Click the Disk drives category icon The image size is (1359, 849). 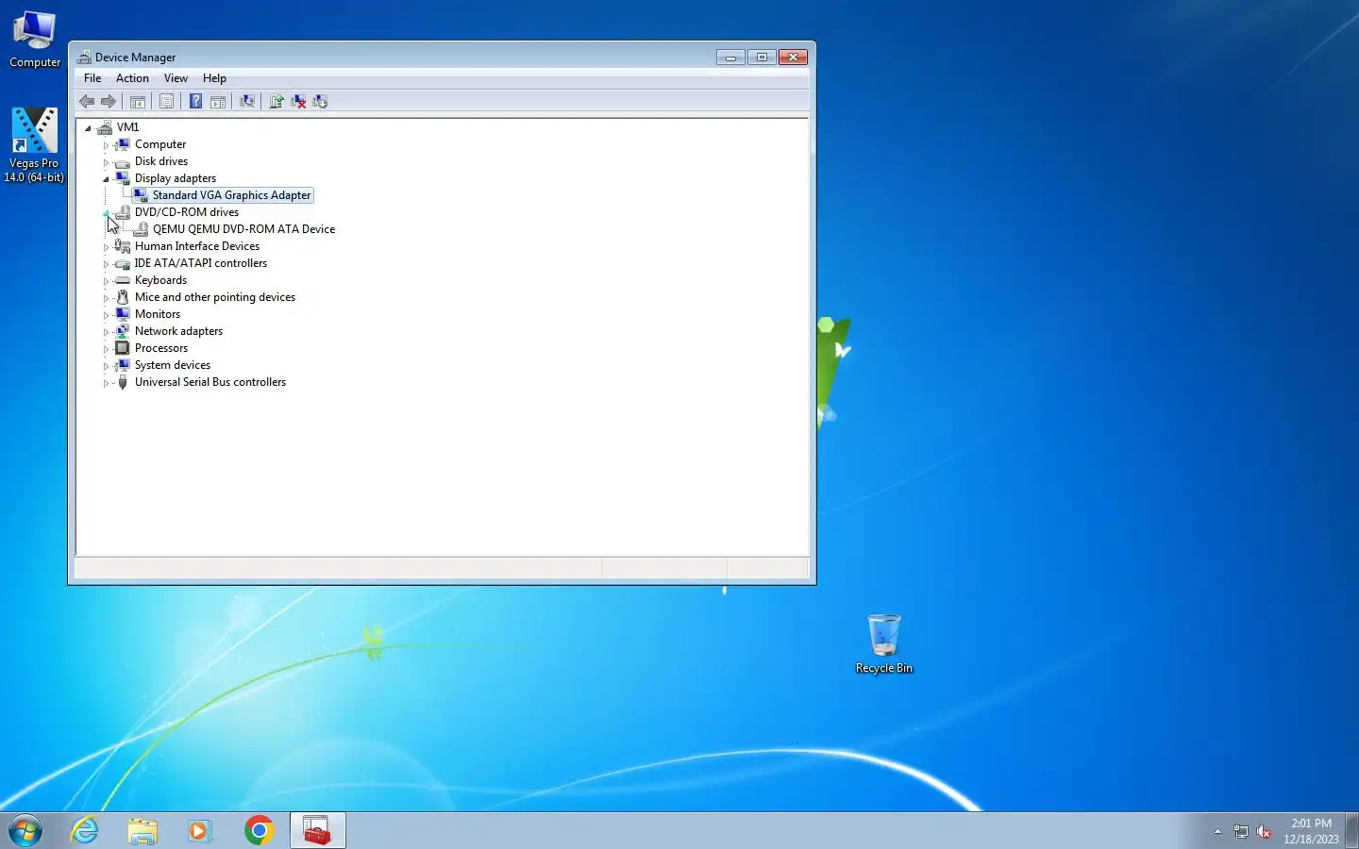tap(123, 161)
